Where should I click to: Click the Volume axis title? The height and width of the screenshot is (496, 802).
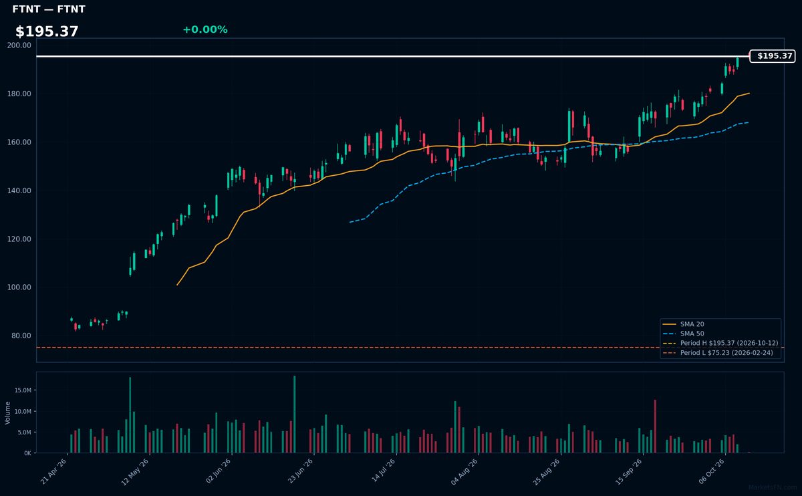8,412
